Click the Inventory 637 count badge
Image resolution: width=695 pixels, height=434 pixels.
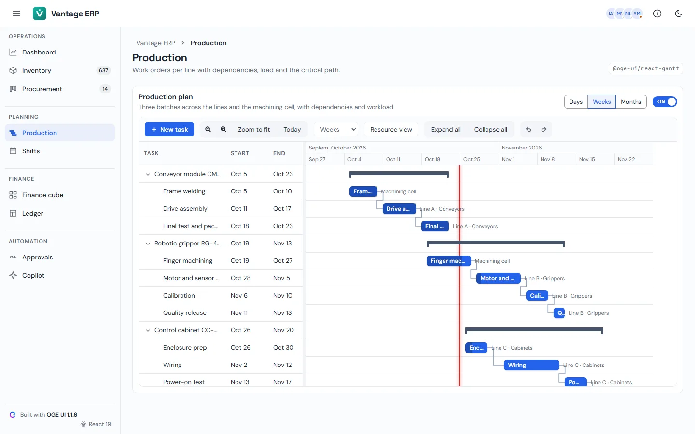coord(103,70)
